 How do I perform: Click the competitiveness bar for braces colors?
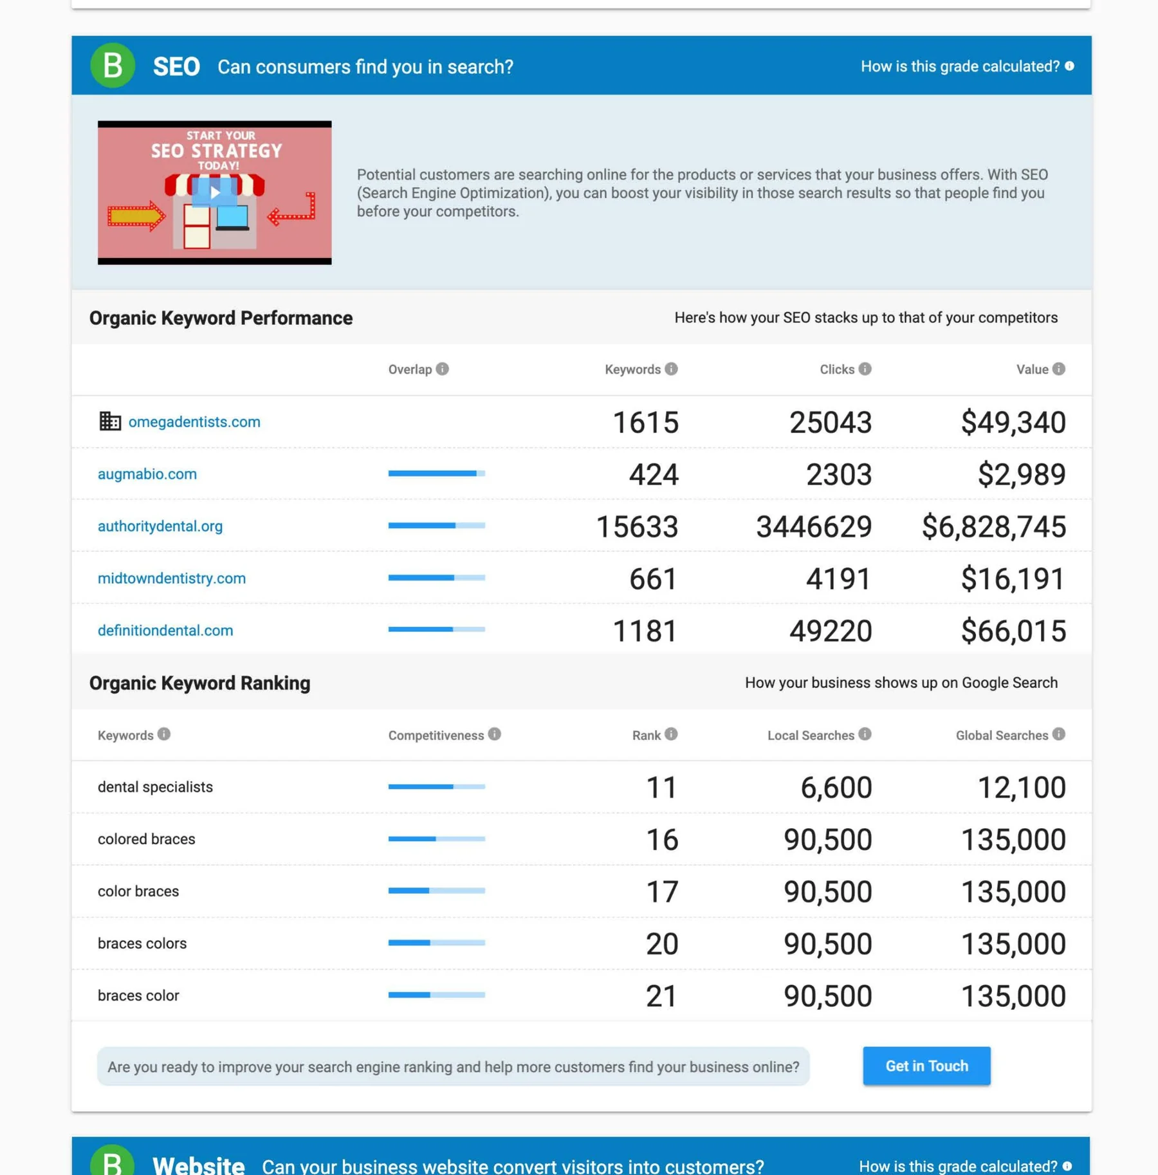[437, 942]
